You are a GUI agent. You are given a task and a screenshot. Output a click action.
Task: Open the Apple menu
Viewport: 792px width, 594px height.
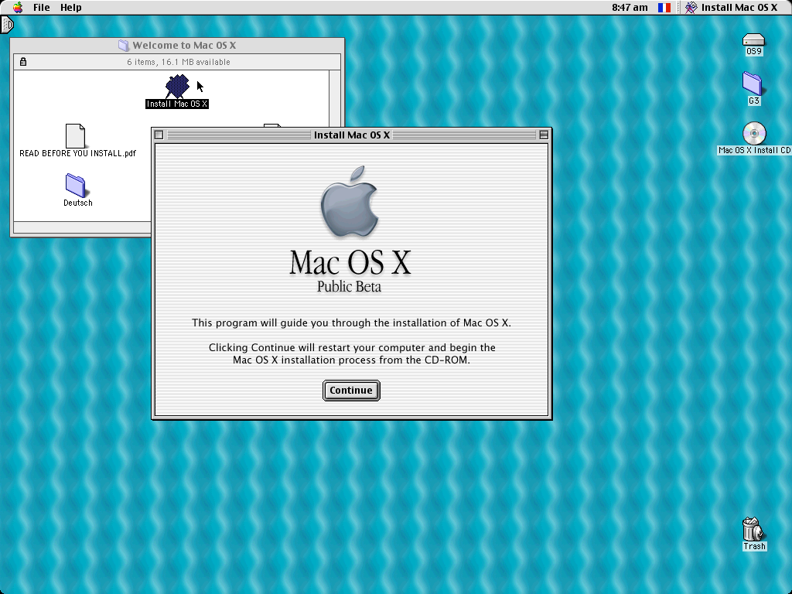(x=19, y=7)
